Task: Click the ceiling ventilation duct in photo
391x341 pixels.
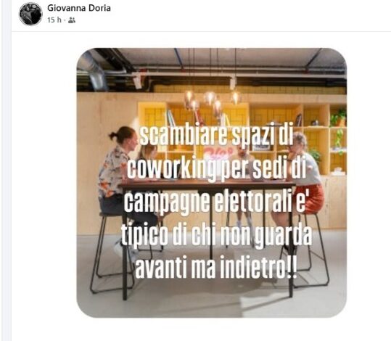Action: [94, 70]
